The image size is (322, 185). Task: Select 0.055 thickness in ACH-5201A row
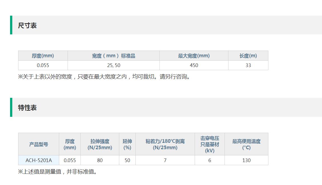point(70,160)
